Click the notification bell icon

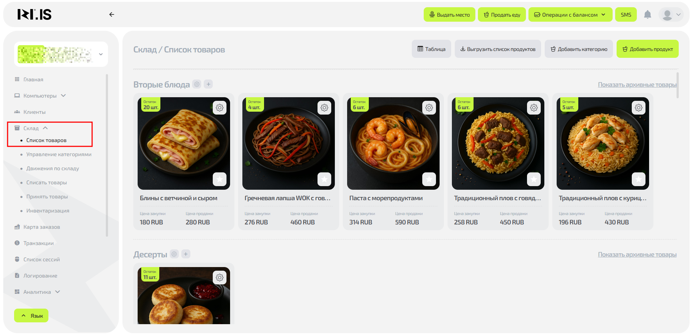click(647, 15)
